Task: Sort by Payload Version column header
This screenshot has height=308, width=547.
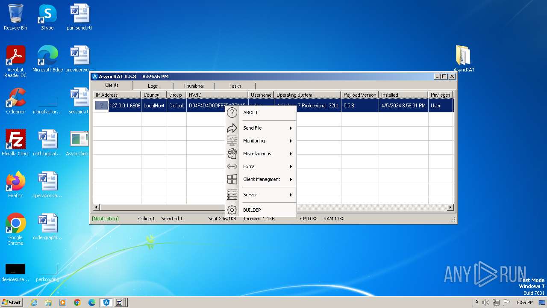Action: tap(360, 95)
